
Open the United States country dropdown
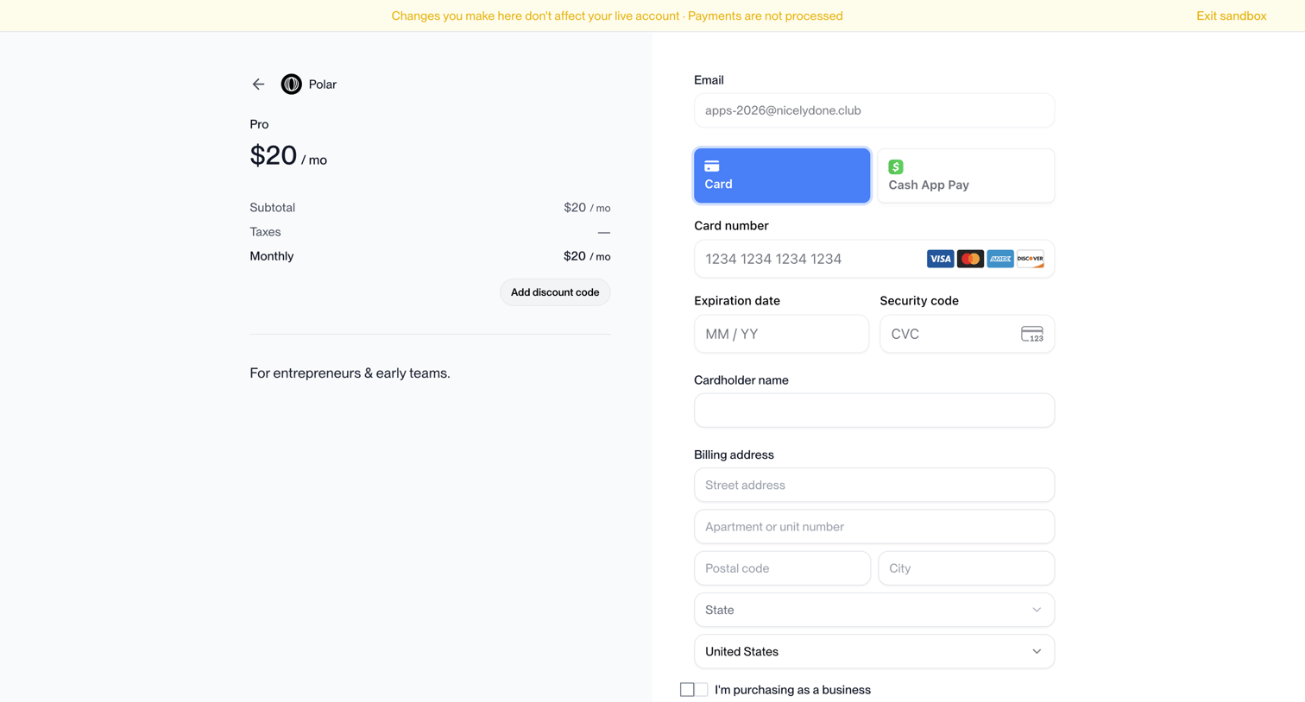874,651
